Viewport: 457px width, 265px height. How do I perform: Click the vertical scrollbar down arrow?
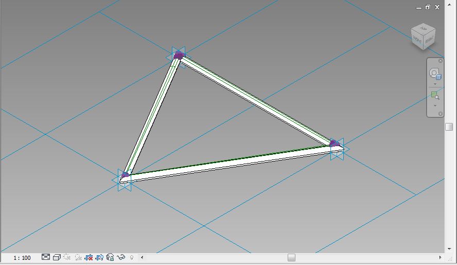tap(449, 249)
